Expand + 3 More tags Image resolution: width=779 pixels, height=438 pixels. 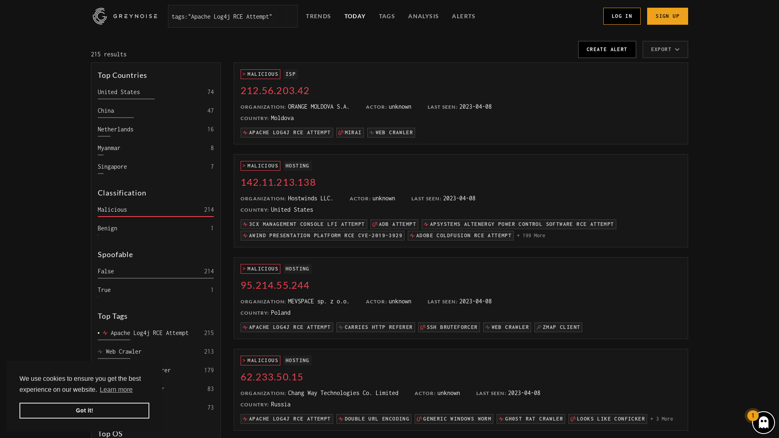[662, 419]
